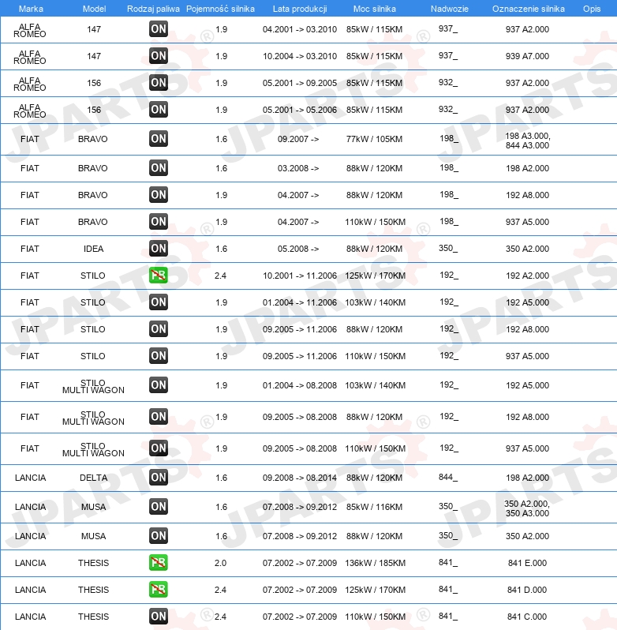The image size is (617, 630).
Task: Click ON icon in Bravo 1.9 110kW/150KM row
Action: pyautogui.click(x=158, y=222)
